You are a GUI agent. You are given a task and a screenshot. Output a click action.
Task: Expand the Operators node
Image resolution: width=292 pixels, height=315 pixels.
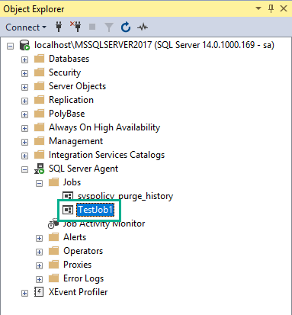click(39, 252)
